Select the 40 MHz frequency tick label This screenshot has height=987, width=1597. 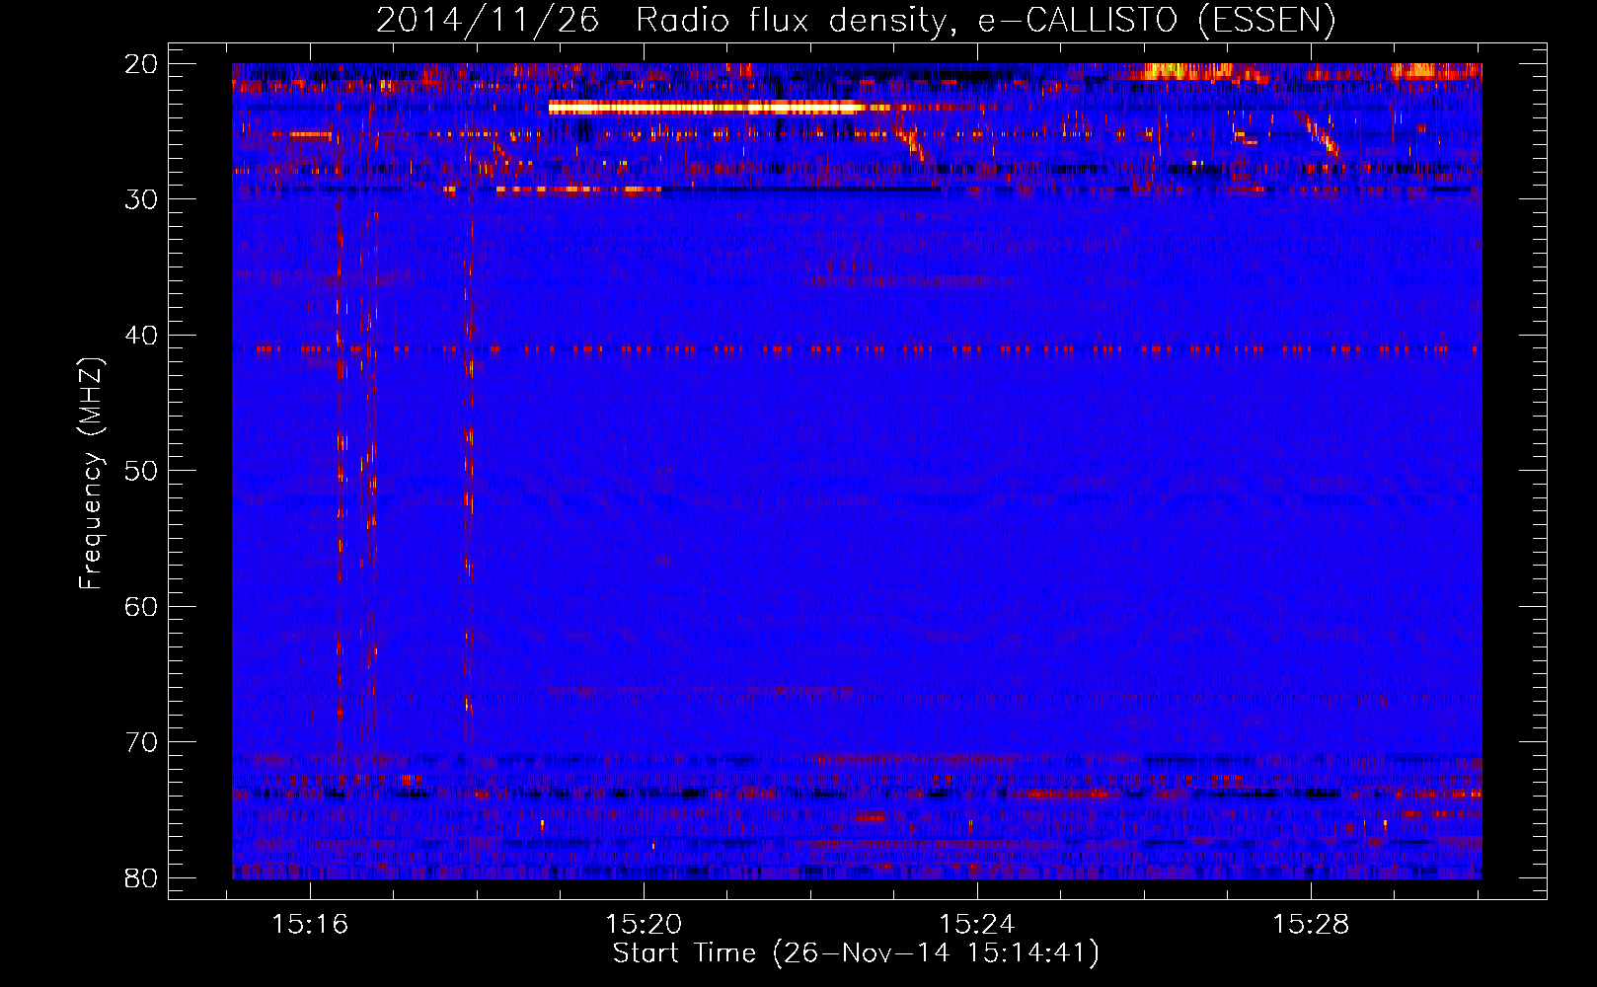[x=141, y=336]
